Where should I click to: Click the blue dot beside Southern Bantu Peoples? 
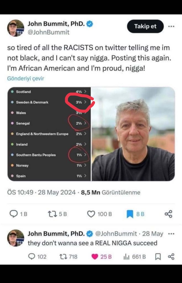point(12,155)
